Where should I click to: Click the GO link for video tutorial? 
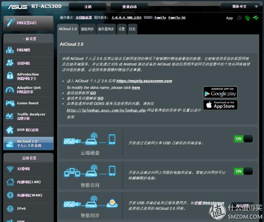click(x=93, y=93)
